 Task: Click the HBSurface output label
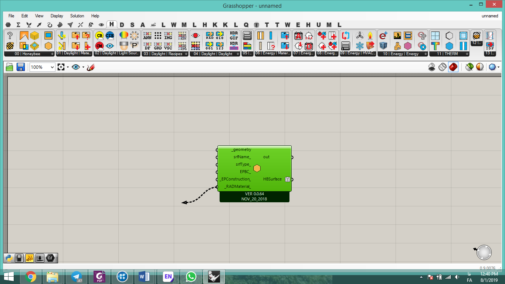[272, 179]
